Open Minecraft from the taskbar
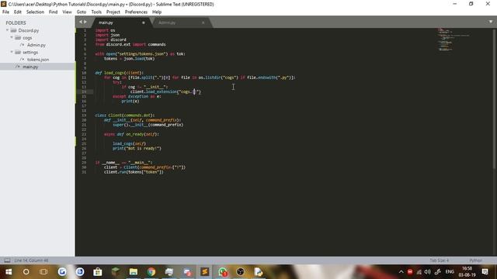 tap(116, 272)
